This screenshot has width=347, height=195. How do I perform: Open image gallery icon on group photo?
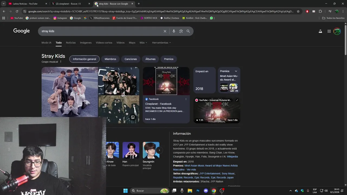click(x=133, y=117)
